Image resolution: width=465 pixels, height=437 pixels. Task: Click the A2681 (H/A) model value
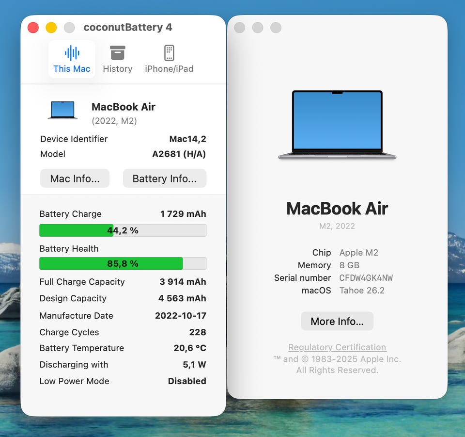tap(179, 154)
